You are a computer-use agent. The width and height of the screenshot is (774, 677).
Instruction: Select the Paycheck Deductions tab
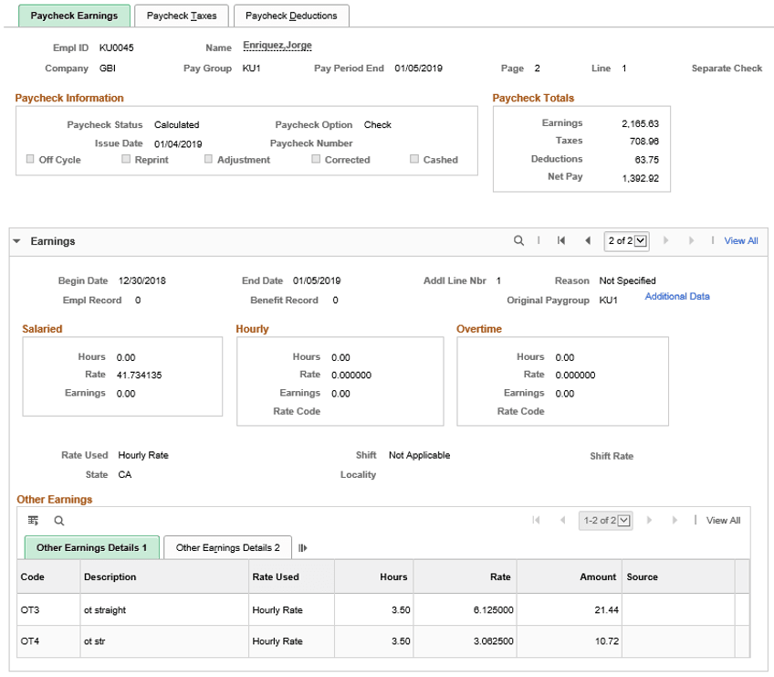[x=291, y=16]
